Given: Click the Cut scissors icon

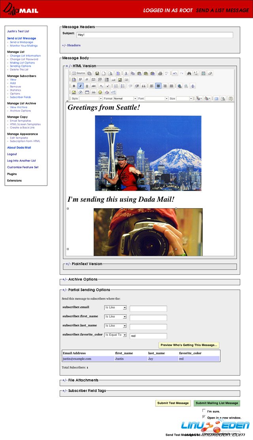Looking at the screenshot, I should (126, 73).
